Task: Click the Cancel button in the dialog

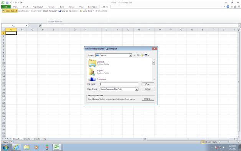Action: pyautogui.click(x=148, y=89)
